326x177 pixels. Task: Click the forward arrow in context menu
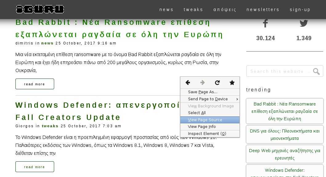coord(203,83)
